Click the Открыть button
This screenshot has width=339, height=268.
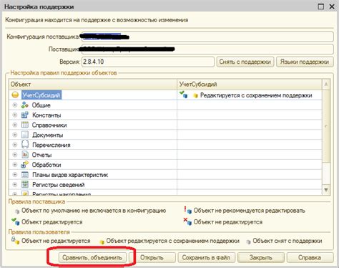[152, 257]
